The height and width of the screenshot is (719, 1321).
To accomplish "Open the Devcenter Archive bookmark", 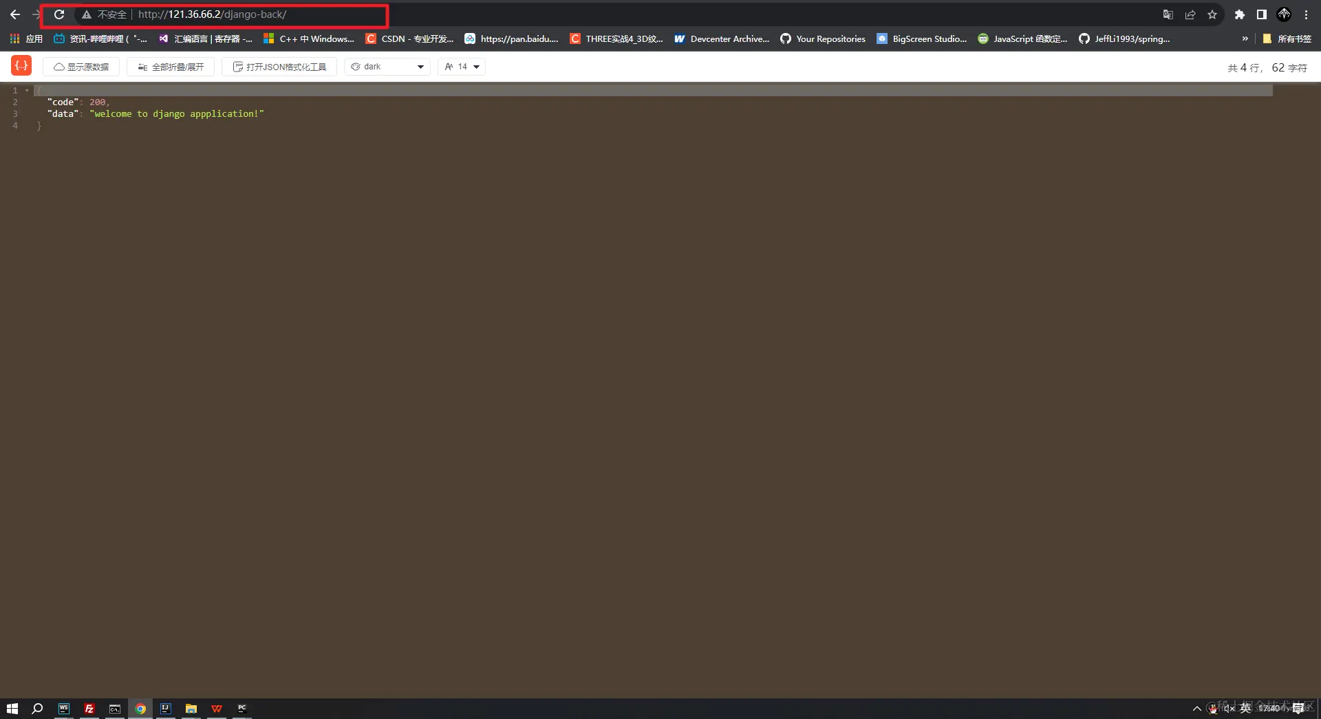I will [x=722, y=38].
